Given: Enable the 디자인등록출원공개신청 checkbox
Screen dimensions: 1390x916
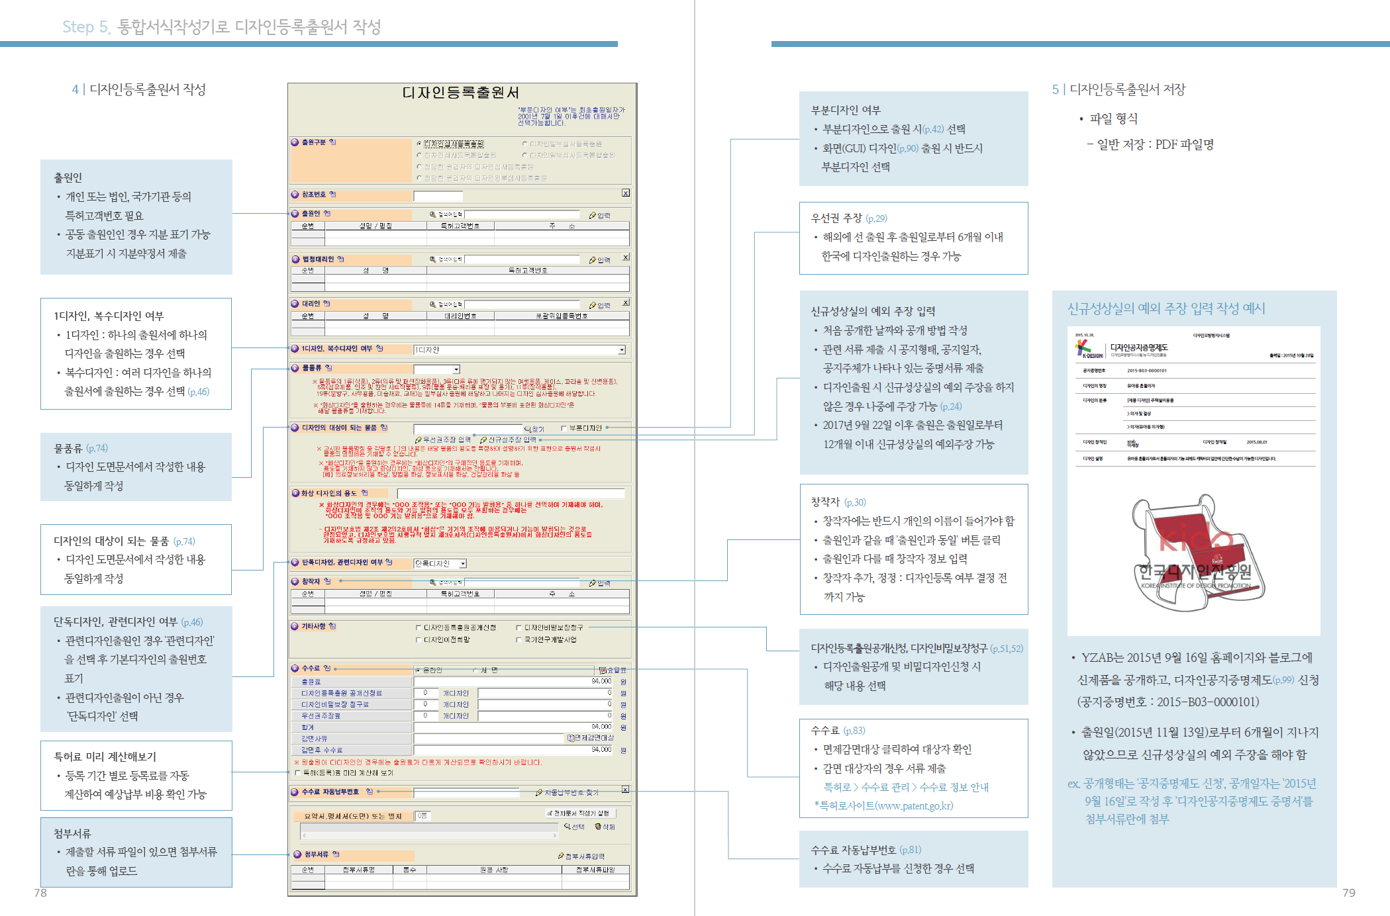Looking at the screenshot, I should click(x=419, y=627).
